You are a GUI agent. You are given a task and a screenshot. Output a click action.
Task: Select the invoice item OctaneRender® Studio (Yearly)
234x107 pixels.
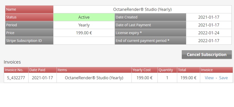[x=94, y=78]
